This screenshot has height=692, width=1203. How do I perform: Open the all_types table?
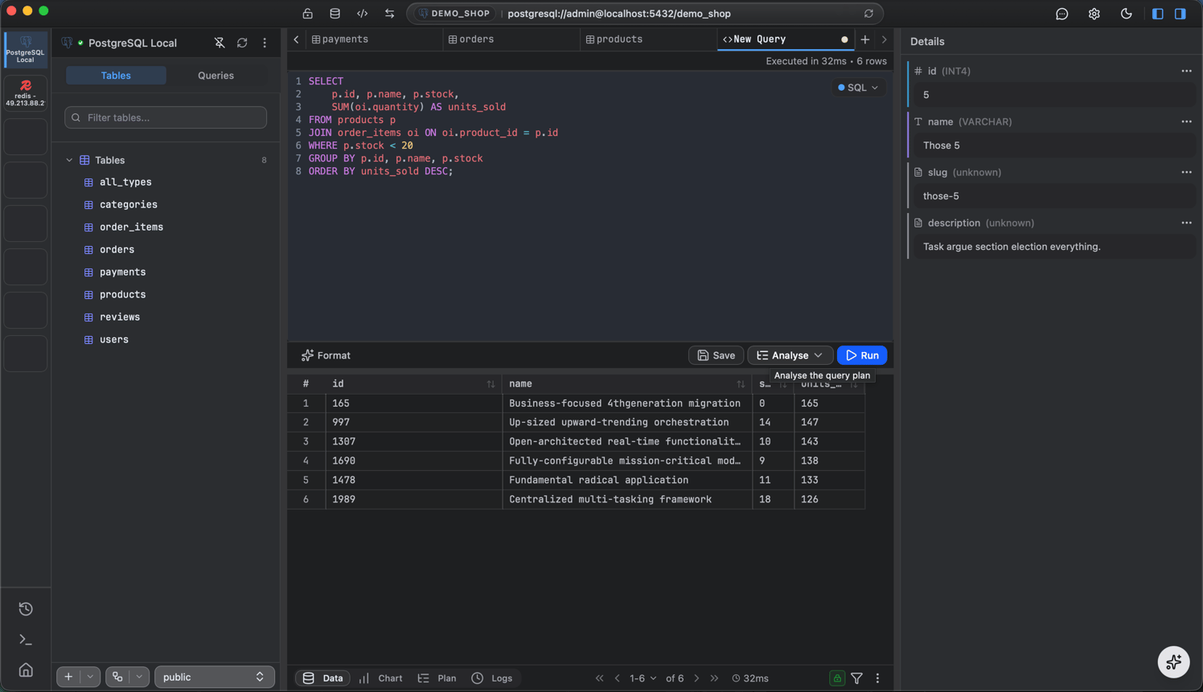pos(125,182)
